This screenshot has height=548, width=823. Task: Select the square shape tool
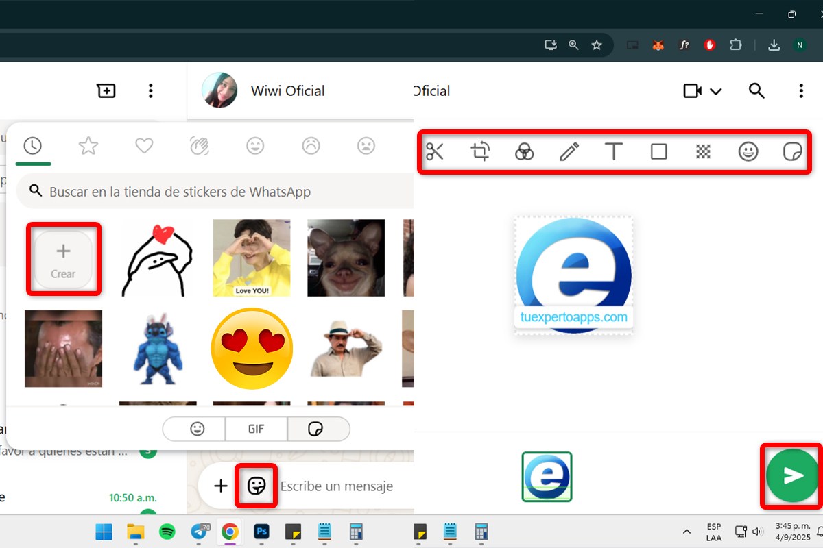[658, 151]
